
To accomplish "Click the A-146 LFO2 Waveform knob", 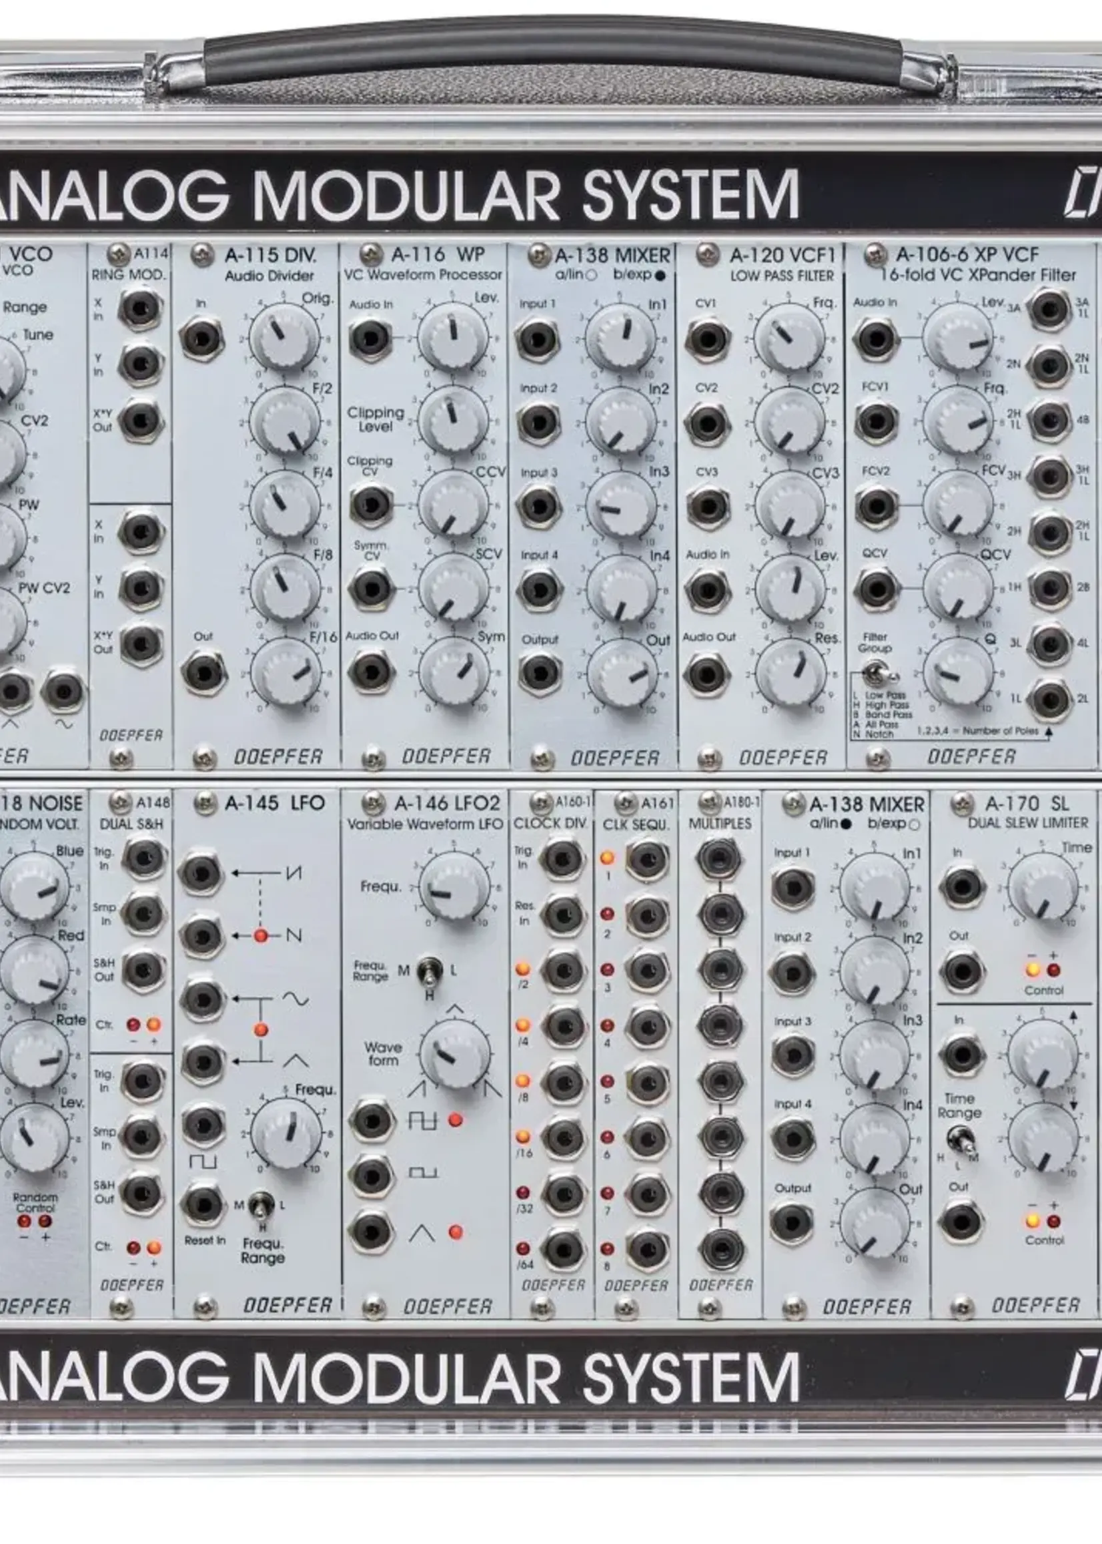I will (x=455, y=1053).
